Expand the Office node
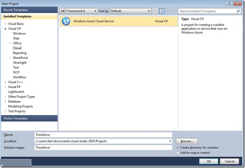 coord(10,43)
